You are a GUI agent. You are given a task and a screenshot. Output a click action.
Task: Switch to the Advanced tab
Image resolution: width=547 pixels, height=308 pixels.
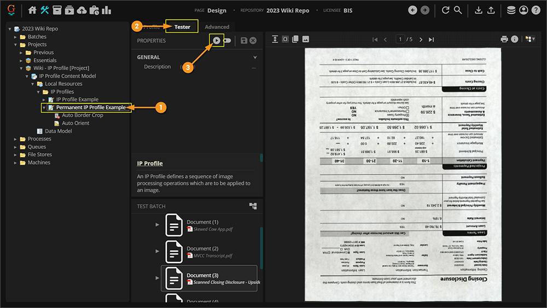pos(217,27)
